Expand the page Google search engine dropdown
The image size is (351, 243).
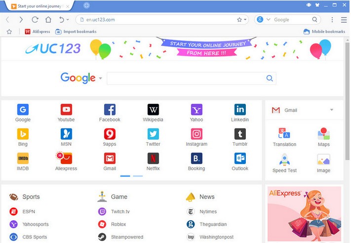(101, 79)
